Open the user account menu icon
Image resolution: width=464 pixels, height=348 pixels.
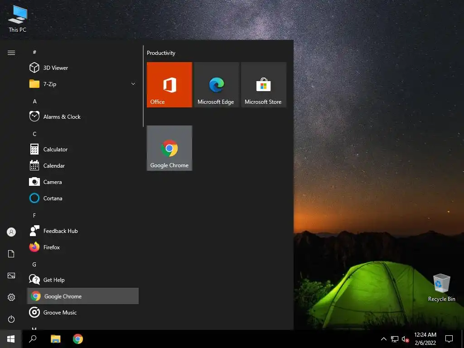[11, 232]
